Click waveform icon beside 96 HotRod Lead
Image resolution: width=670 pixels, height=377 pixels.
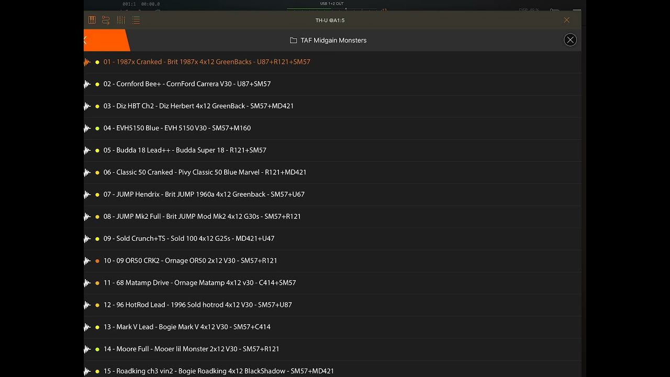pos(87,305)
